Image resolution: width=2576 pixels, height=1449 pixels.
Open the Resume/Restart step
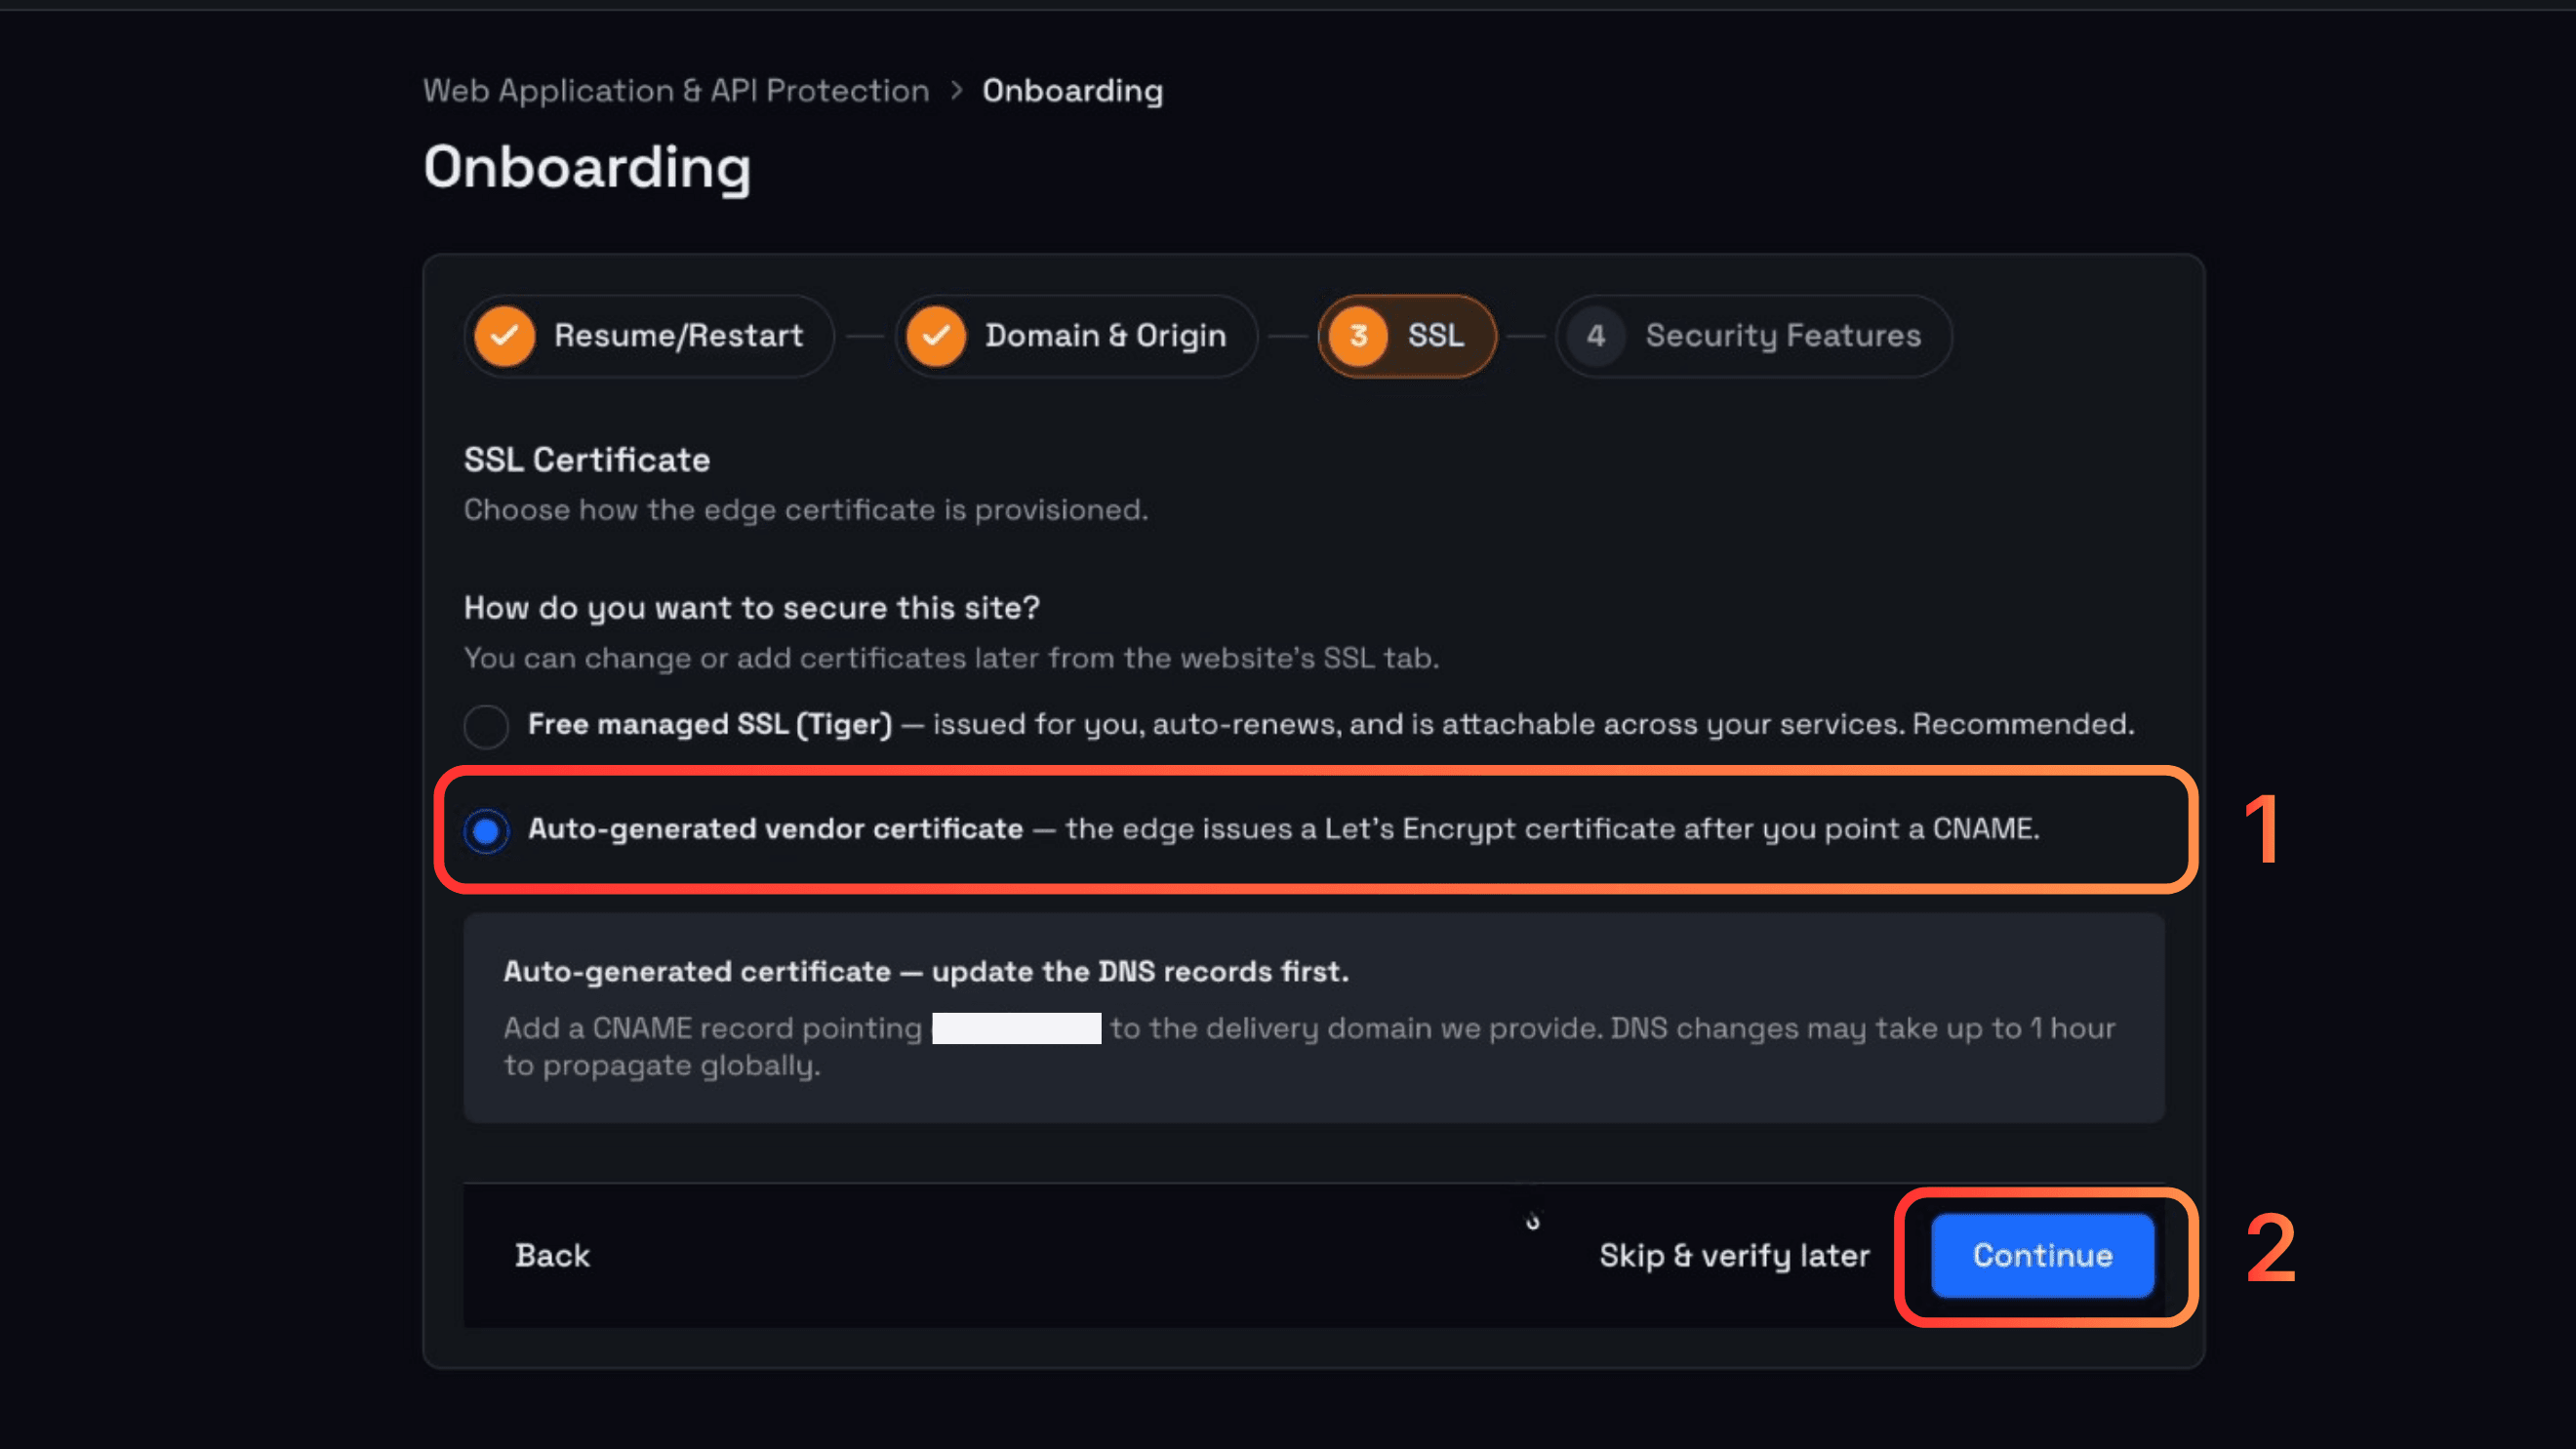649,336
